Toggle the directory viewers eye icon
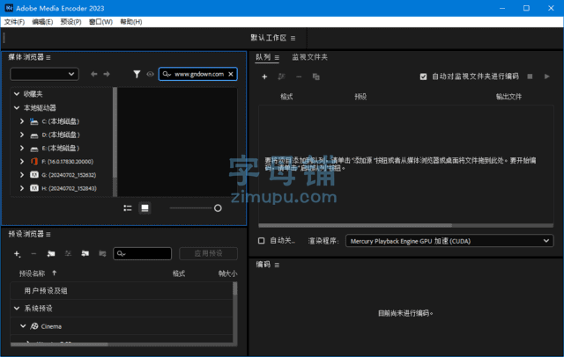Screen dimensions: 564x357 (x=150, y=74)
